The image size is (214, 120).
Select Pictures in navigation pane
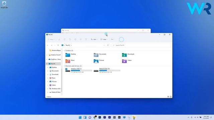53,81
